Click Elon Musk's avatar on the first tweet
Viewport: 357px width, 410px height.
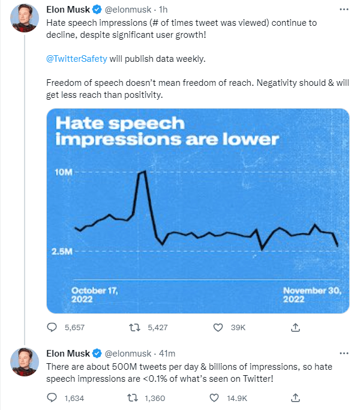(25, 18)
